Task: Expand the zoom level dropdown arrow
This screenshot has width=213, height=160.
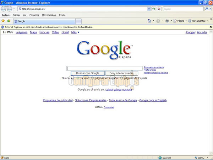Action: point(207,158)
